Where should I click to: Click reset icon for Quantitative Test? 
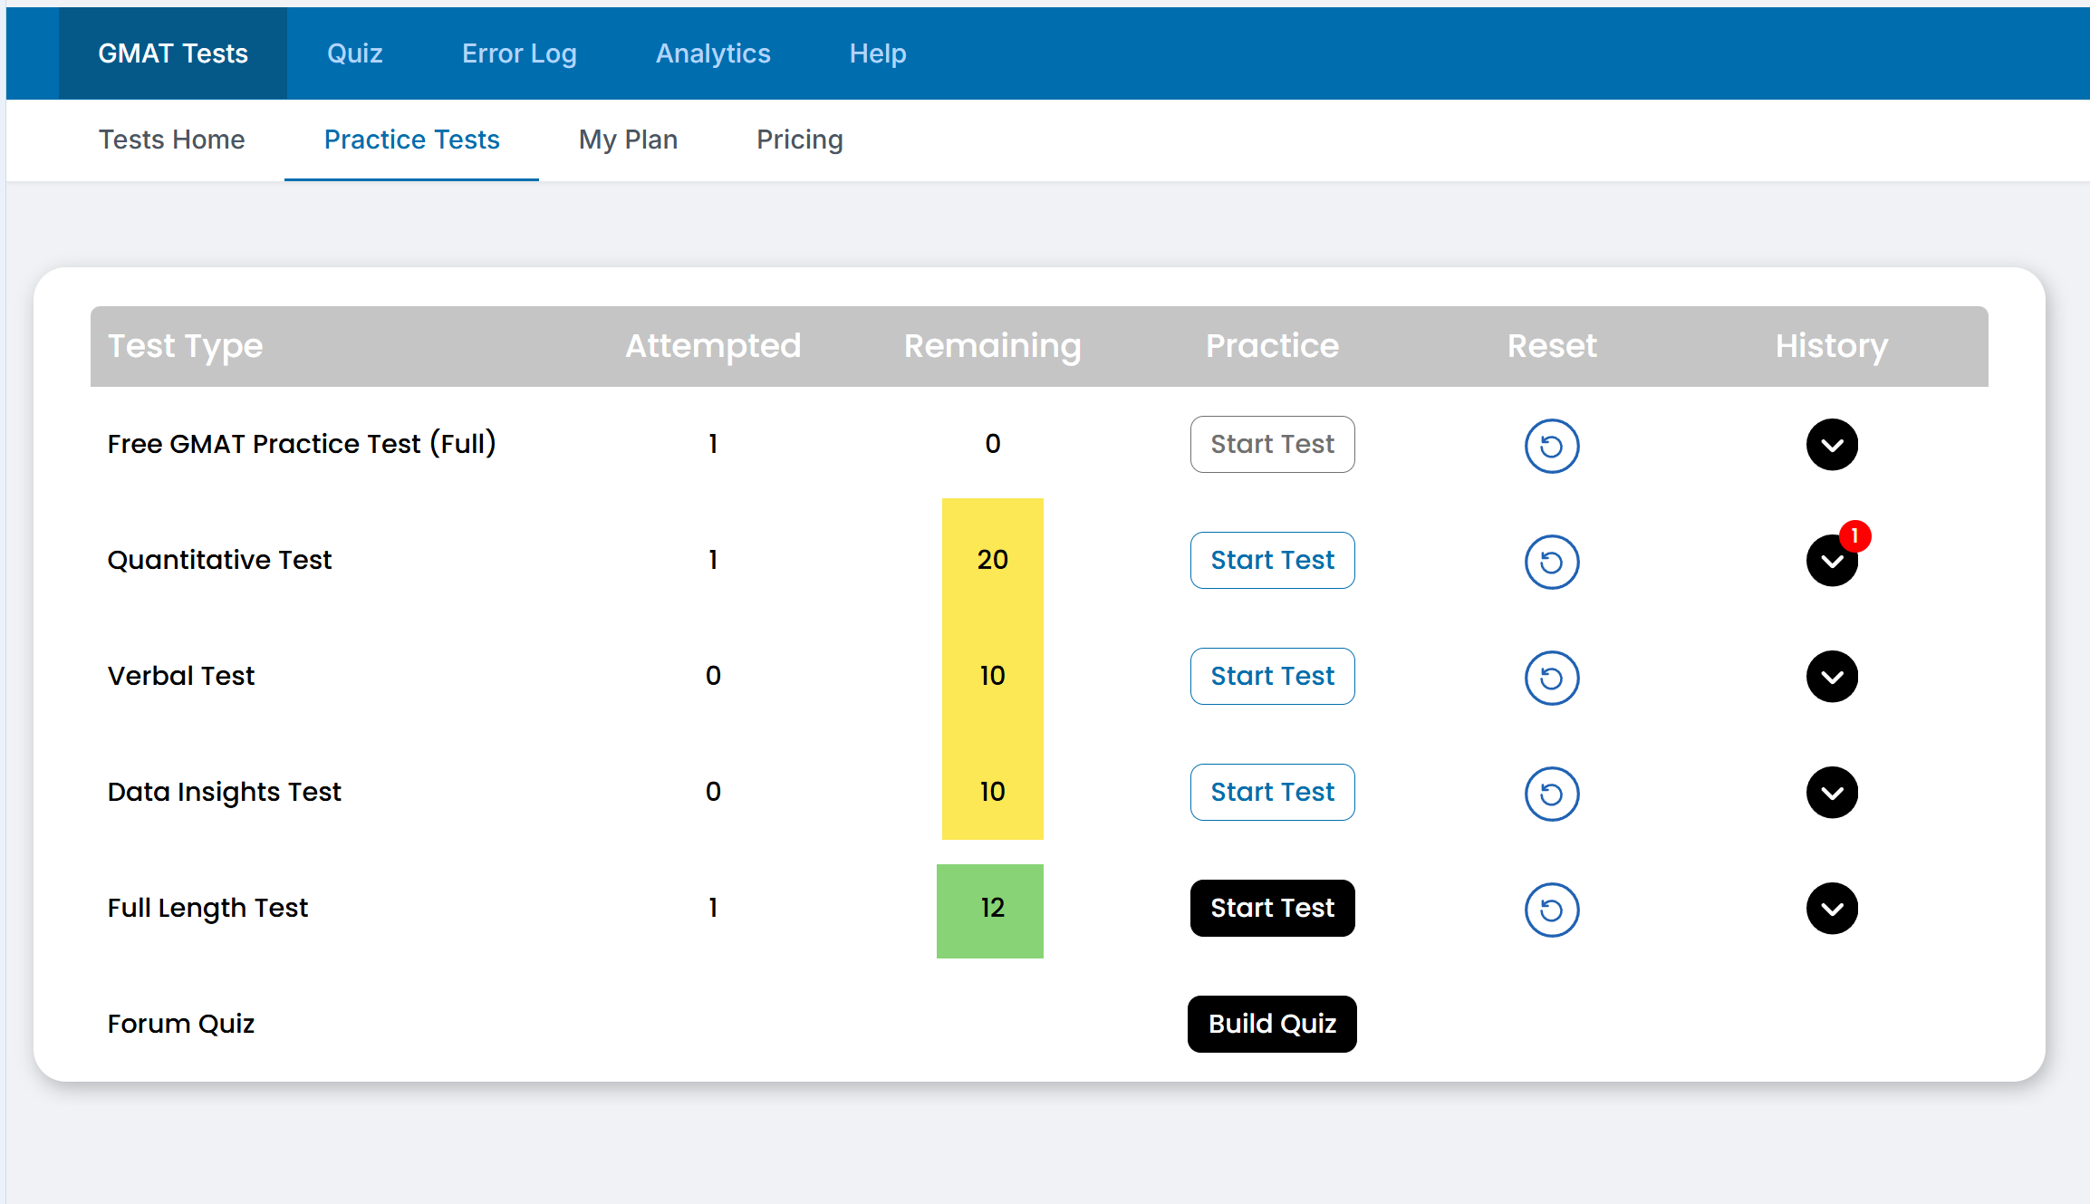pyautogui.click(x=1551, y=562)
